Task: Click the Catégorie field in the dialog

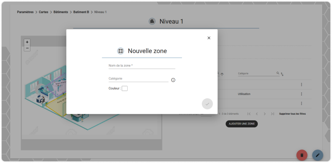Action: [x=139, y=79]
